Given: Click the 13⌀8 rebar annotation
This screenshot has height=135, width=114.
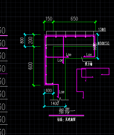Looking at the screenshot, I should 102,29.
